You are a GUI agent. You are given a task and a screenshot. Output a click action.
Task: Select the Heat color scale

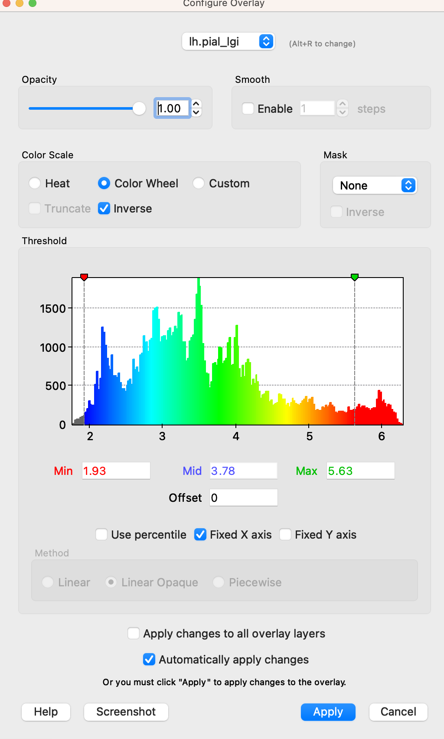[35, 183]
